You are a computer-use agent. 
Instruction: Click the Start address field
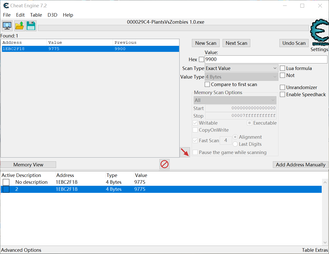pyautogui.click(x=241, y=108)
